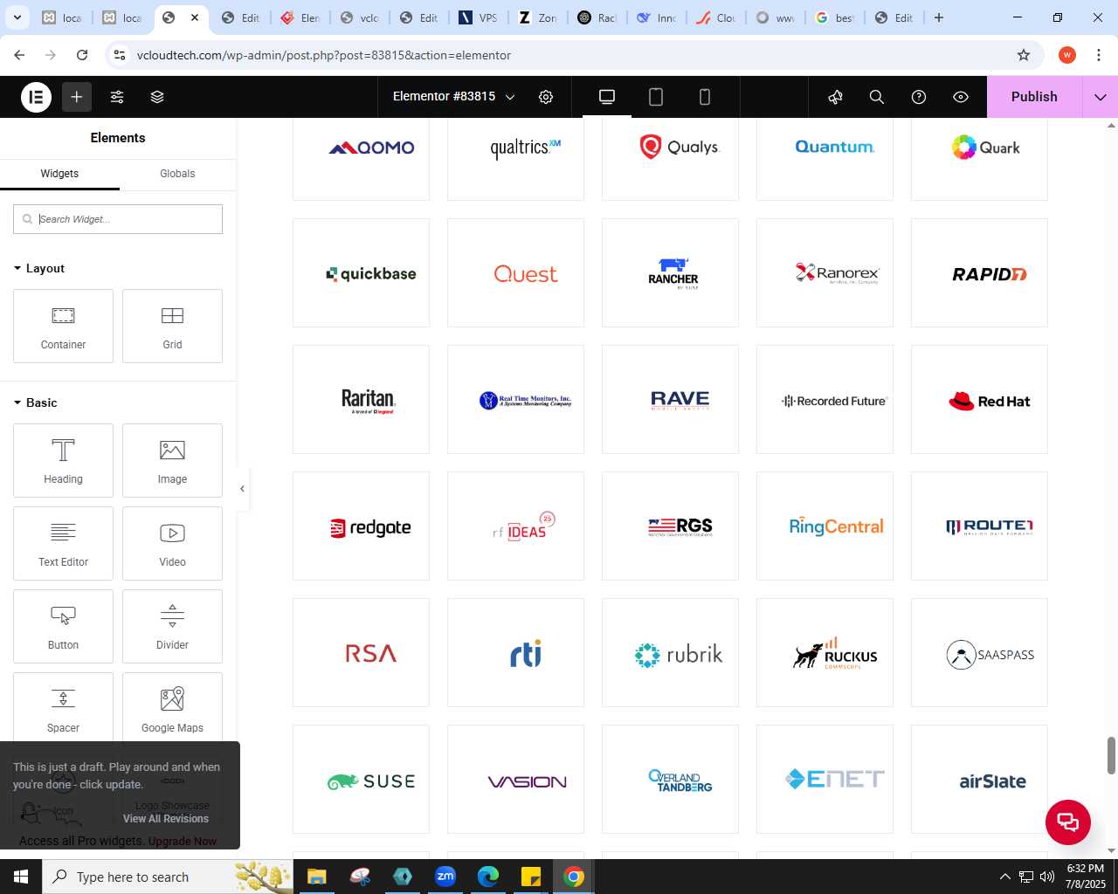The width and height of the screenshot is (1118, 894).
Task: Select the Grid widget
Action: point(172,326)
